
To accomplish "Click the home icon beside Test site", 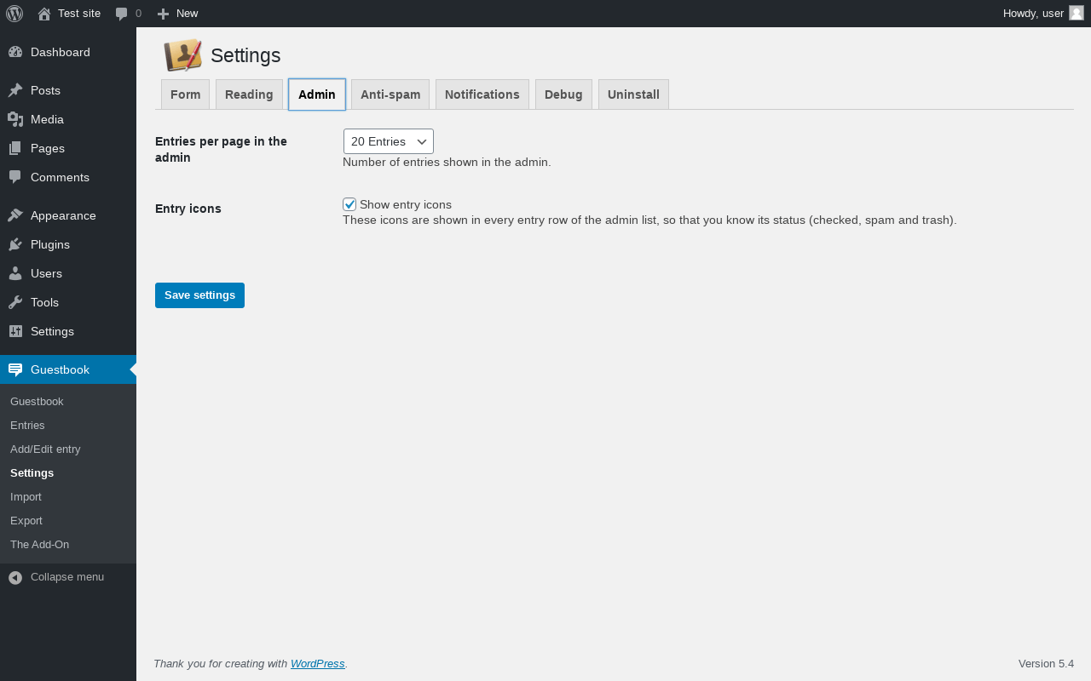I will tap(44, 14).
